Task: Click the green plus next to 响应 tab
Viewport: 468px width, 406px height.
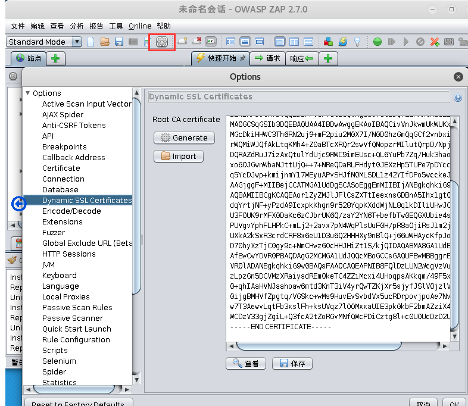Action: click(x=328, y=58)
